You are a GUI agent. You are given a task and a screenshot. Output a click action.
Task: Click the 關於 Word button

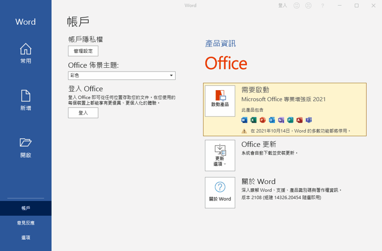point(220,193)
